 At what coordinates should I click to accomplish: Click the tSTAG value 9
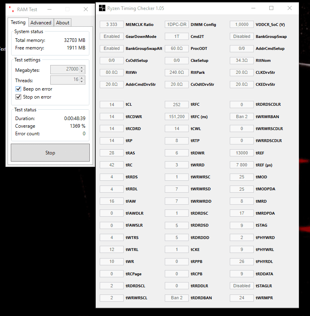(242, 225)
